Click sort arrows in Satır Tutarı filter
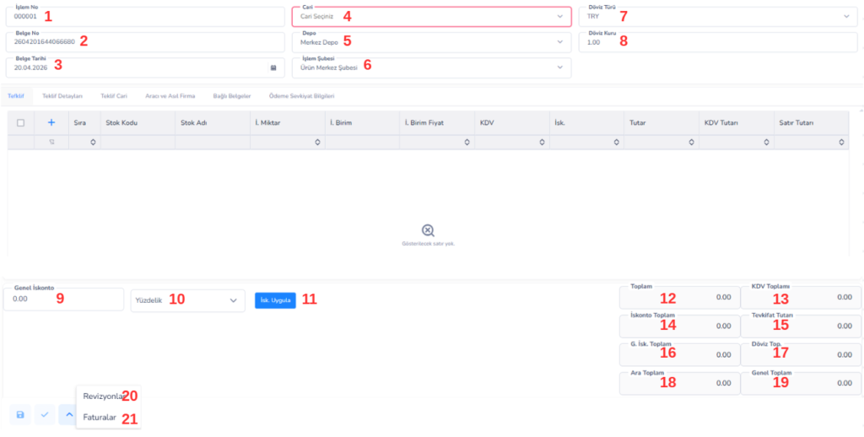Screen dimensions: 864x437 point(840,143)
